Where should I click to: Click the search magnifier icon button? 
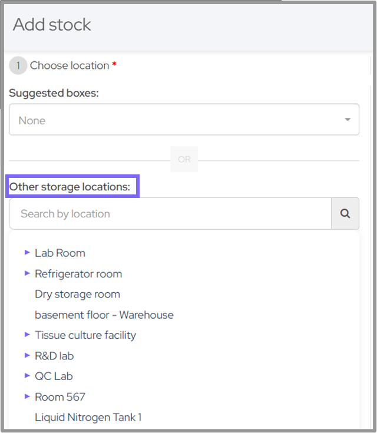(345, 214)
